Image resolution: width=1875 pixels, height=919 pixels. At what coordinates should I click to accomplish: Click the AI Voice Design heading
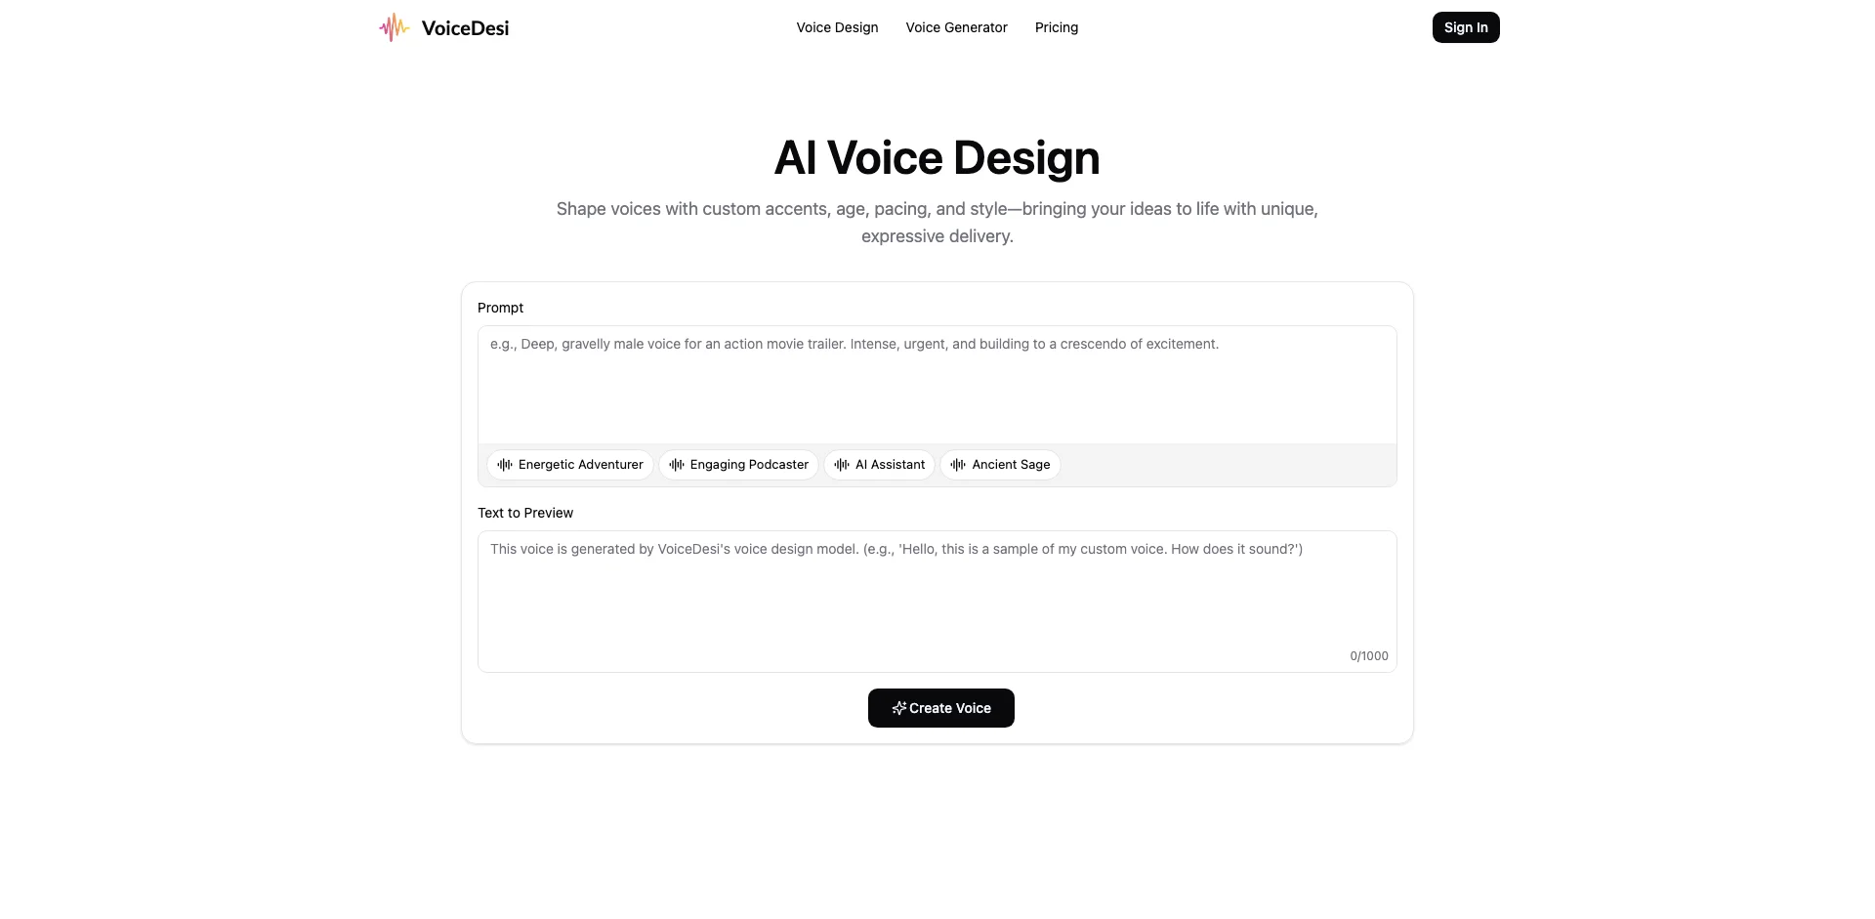(x=937, y=157)
